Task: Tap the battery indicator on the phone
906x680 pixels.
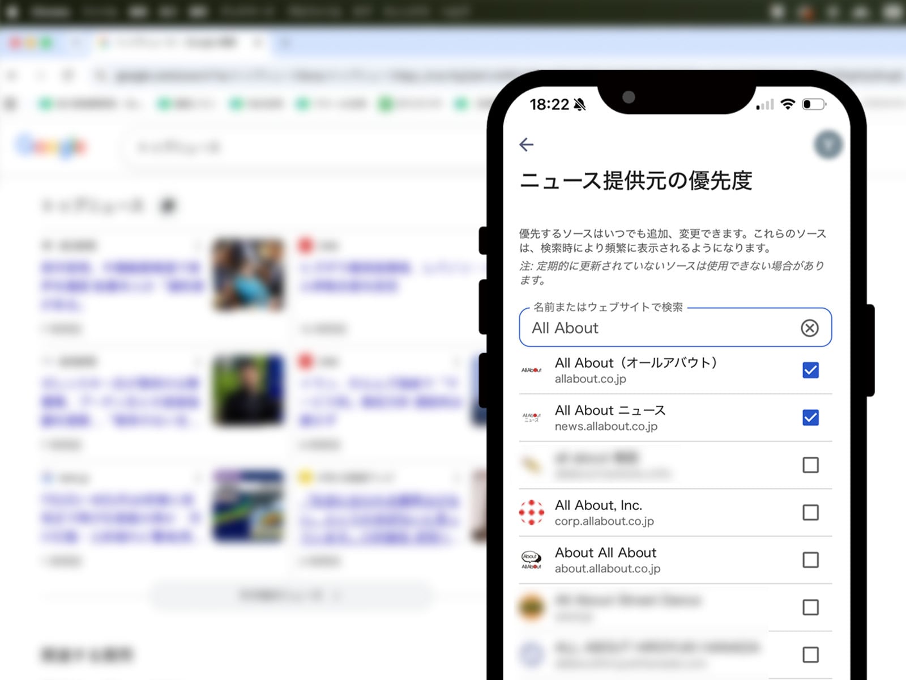Action: [814, 104]
